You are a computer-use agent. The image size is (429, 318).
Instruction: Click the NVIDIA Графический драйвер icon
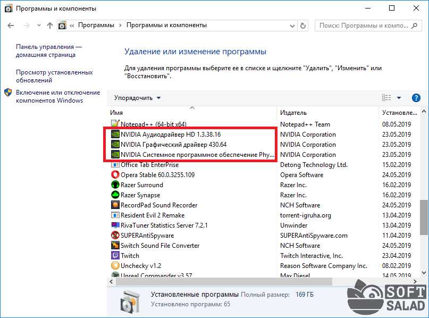click(114, 144)
